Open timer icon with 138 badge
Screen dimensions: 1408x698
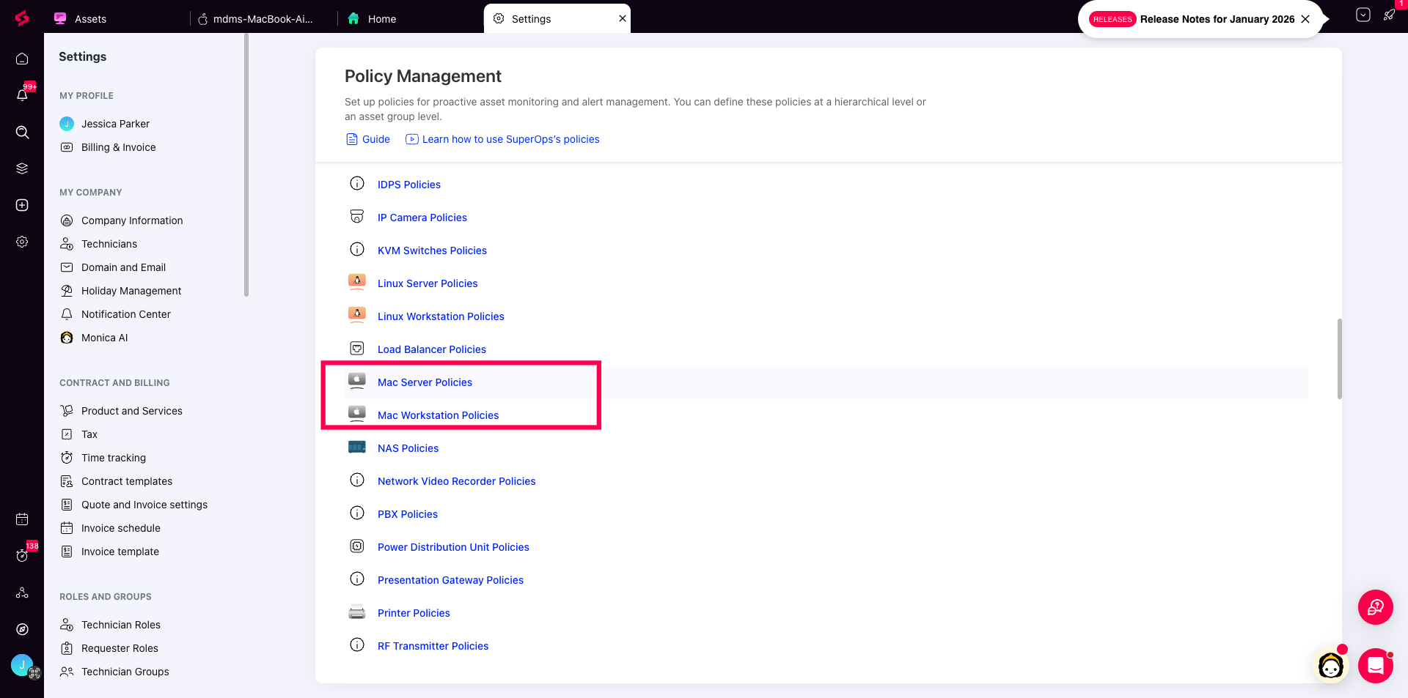click(x=22, y=556)
